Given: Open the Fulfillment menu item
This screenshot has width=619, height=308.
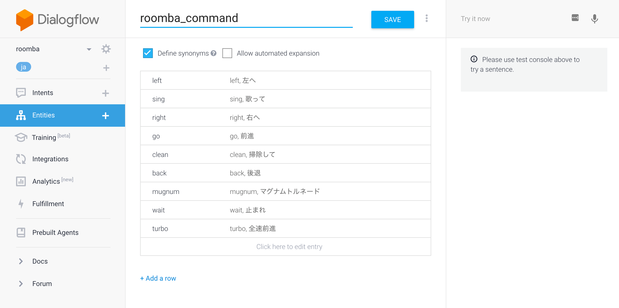Looking at the screenshot, I should 48,204.
